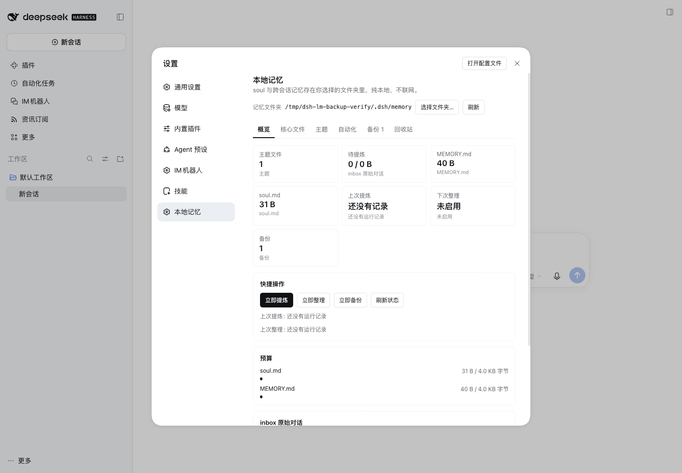Switch to 回收站 tab
This screenshot has height=473, width=682.
(x=404, y=129)
